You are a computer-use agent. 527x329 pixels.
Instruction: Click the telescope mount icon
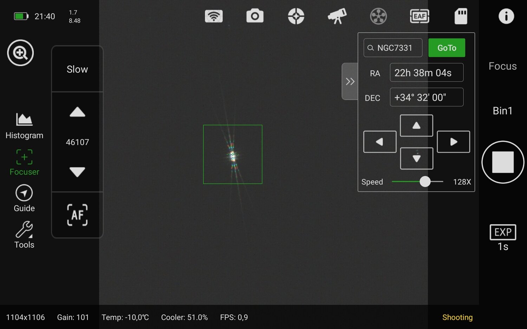[337, 16]
